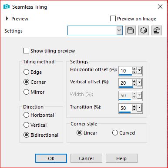
Task: Click the reset to default icon
Action: [157, 30]
